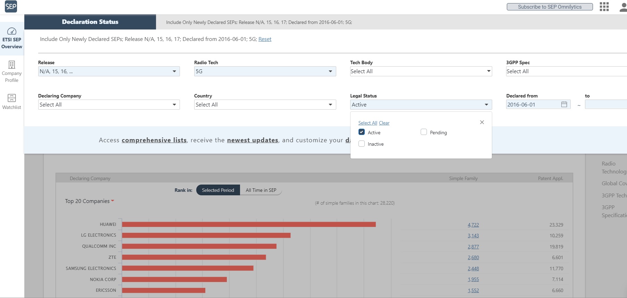
Task: Expand the Release dropdown
Action: click(109, 71)
